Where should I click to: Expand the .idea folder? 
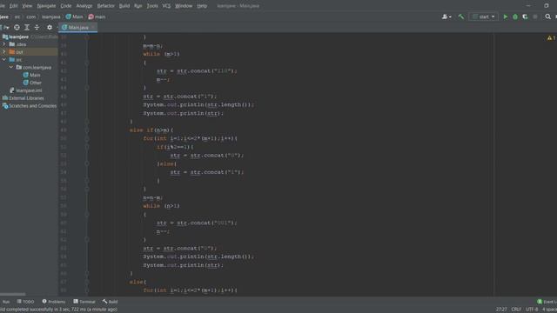tap(4, 44)
